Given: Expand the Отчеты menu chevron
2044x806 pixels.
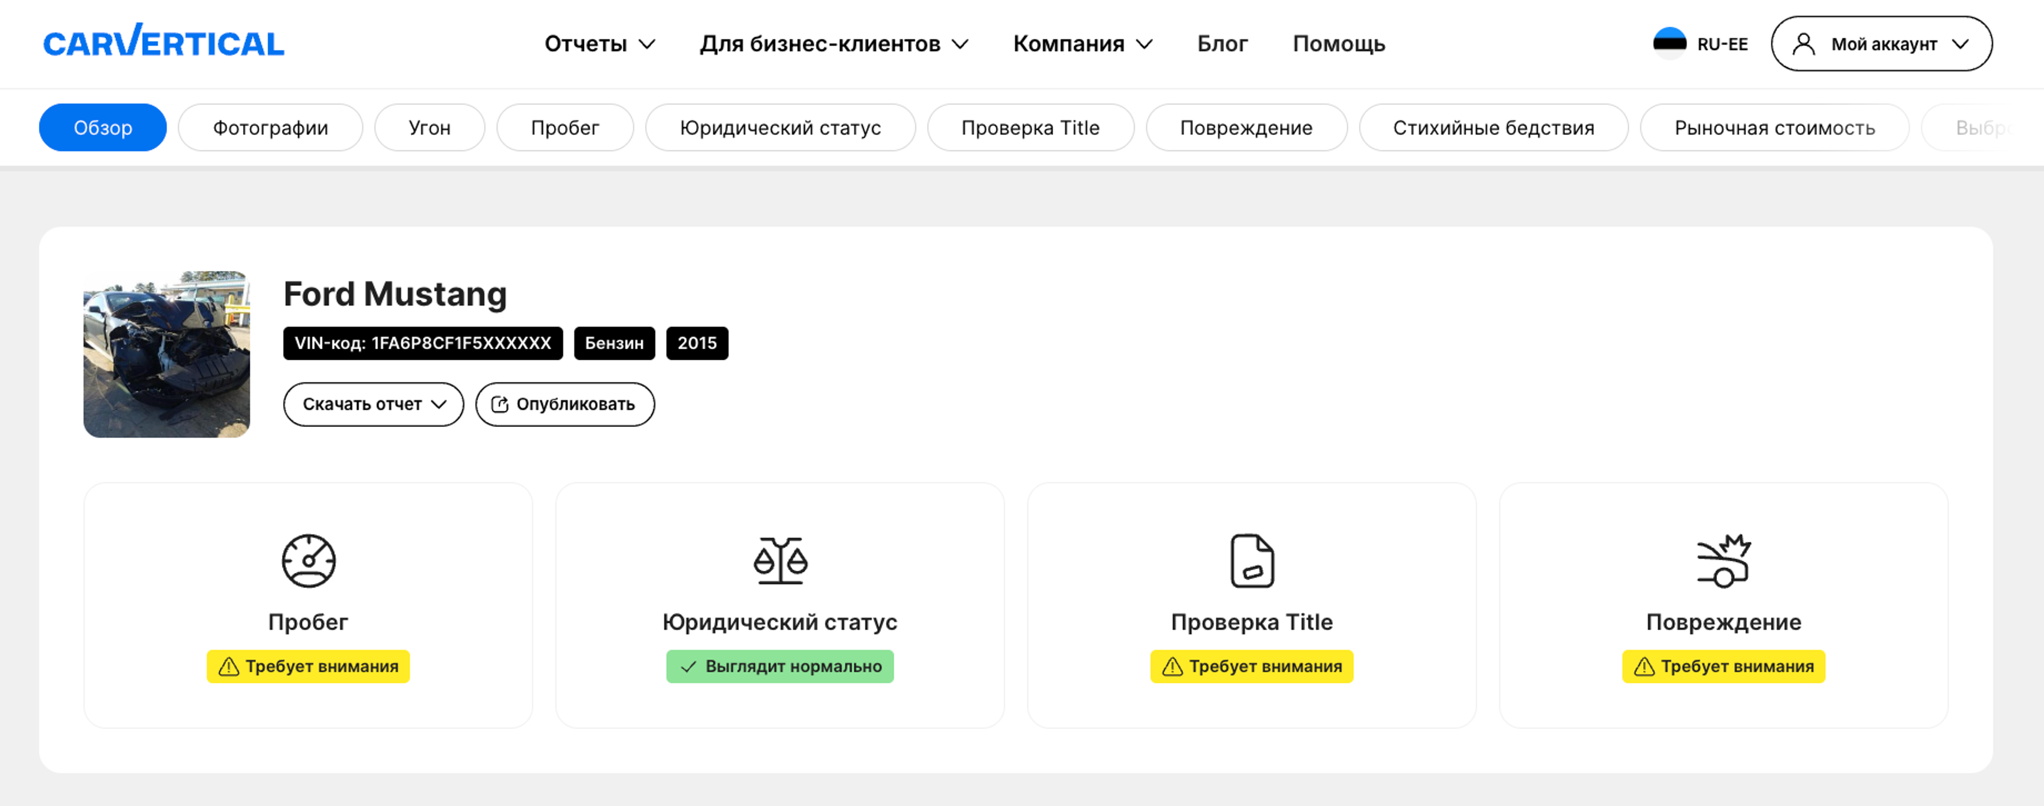Looking at the screenshot, I should click(647, 44).
